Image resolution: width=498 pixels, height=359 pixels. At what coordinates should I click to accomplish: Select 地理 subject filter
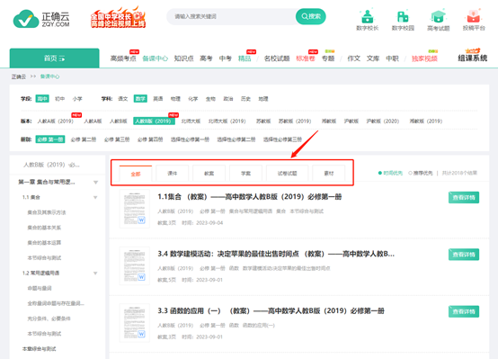pyautogui.click(x=263, y=99)
